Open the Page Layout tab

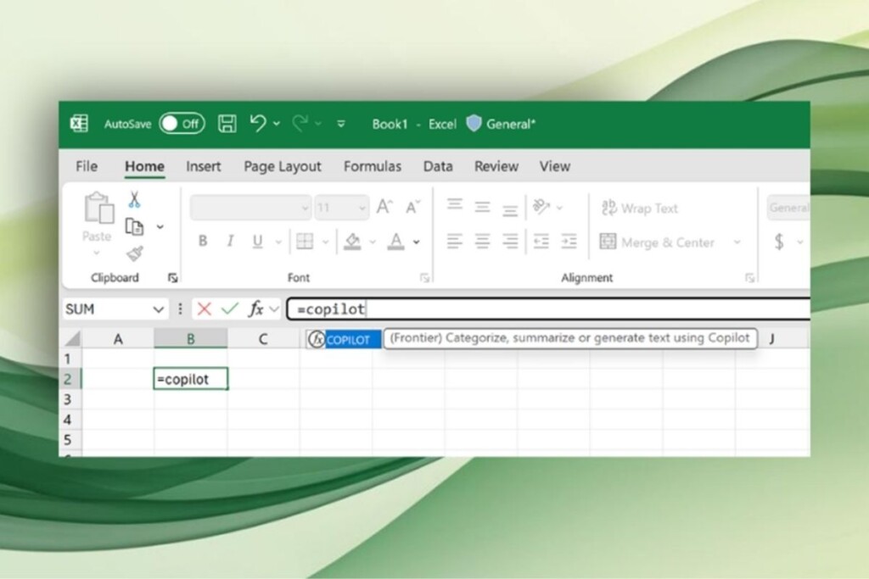coord(282,166)
